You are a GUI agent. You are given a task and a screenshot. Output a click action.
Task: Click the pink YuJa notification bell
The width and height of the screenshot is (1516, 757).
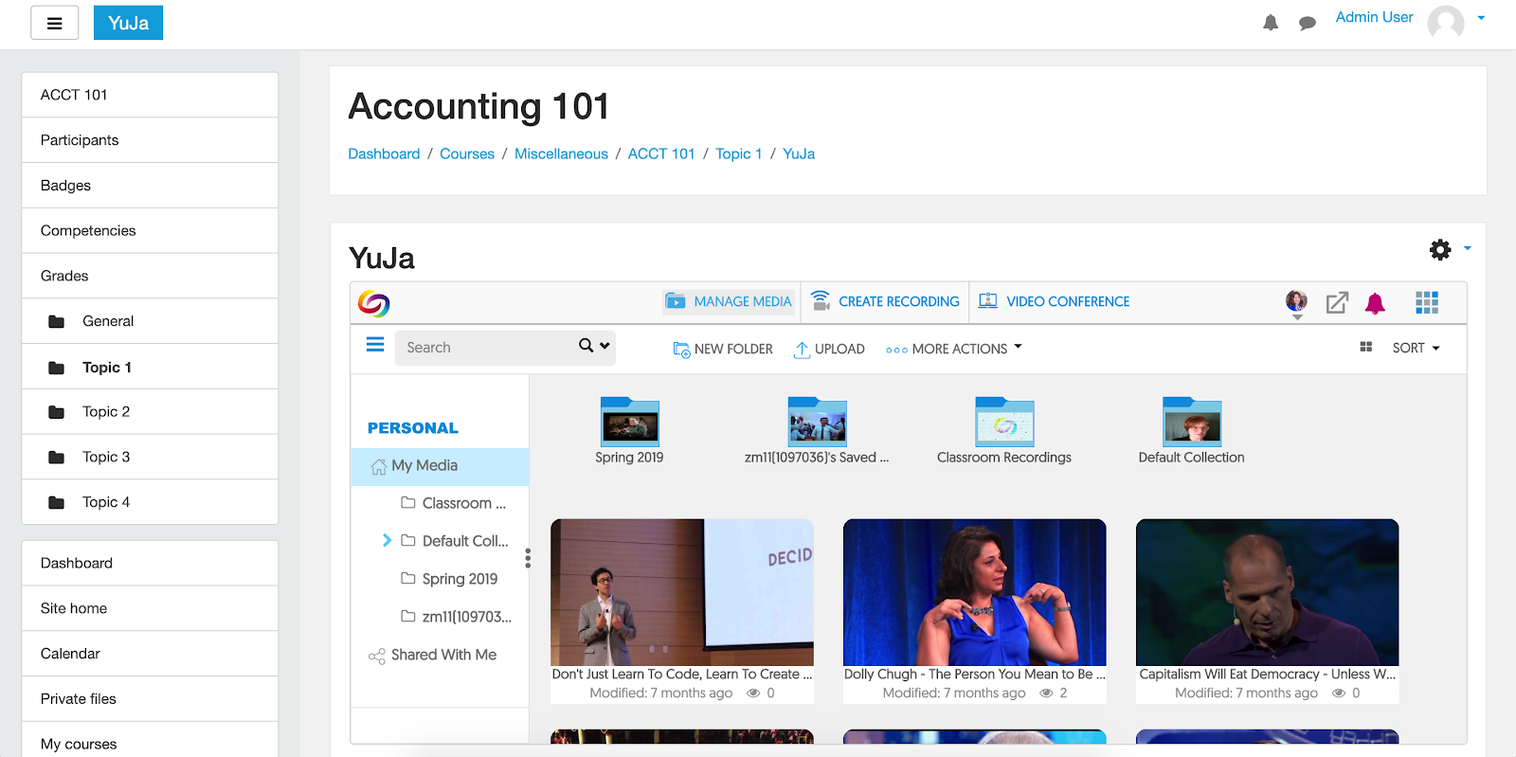coord(1375,303)
